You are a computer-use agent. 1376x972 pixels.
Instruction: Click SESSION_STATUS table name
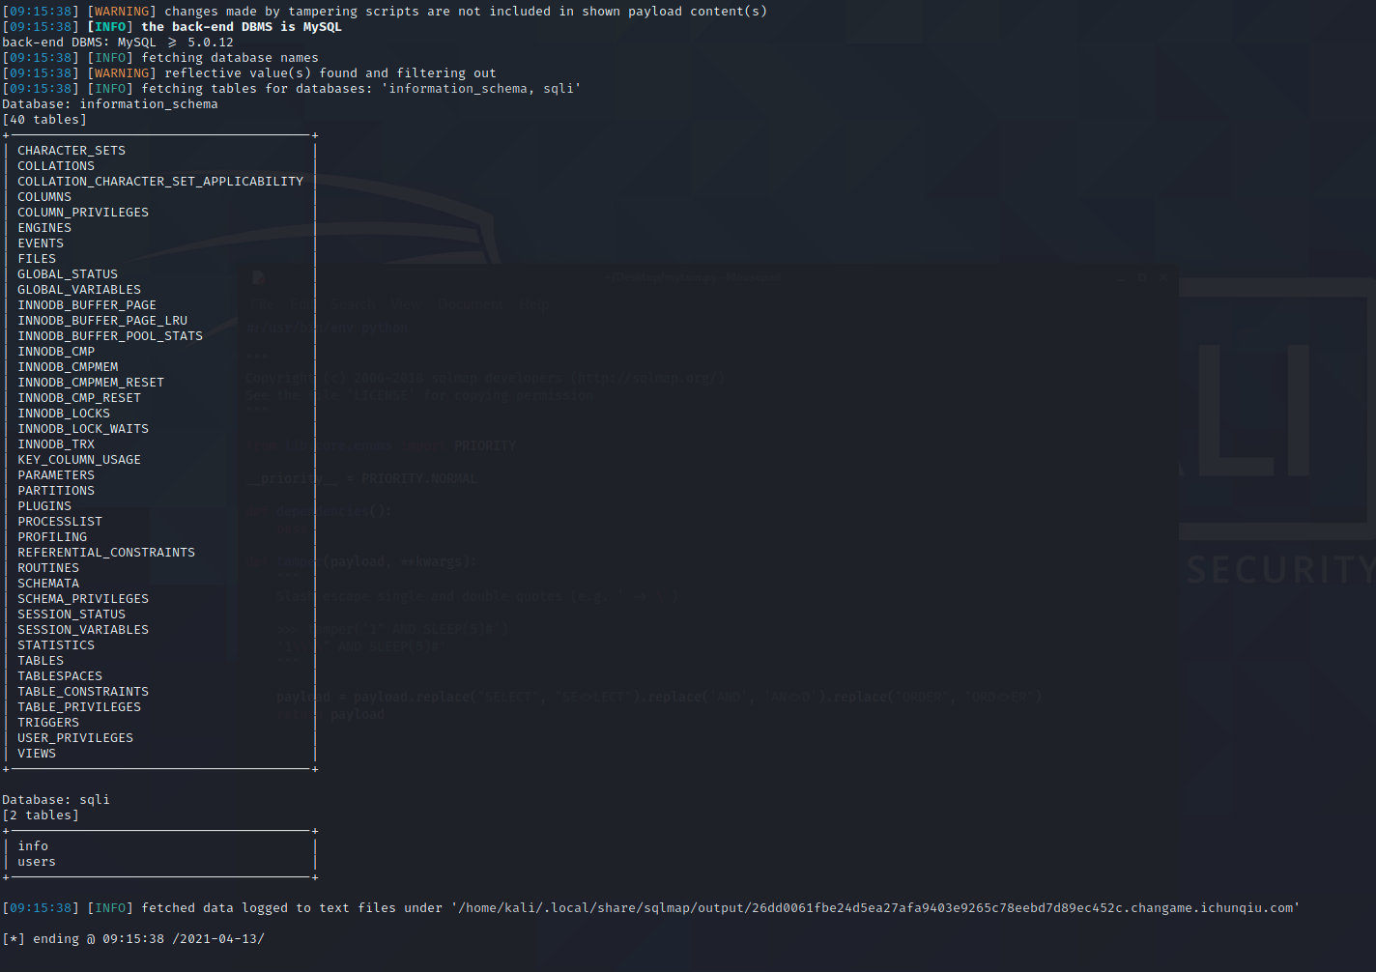(x=72, y=615)
